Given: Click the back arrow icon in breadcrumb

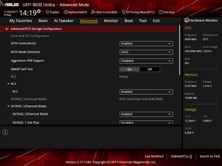Looking at the screenshot, I should coord(7,29).
